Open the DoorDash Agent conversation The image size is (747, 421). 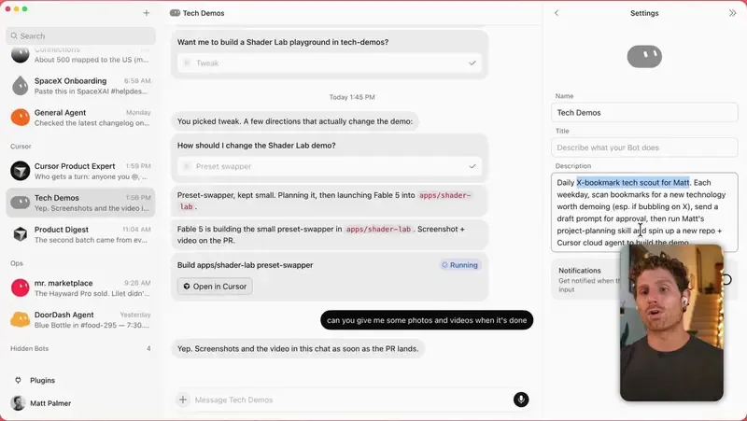pyautogui.click(x=80, y=319)
